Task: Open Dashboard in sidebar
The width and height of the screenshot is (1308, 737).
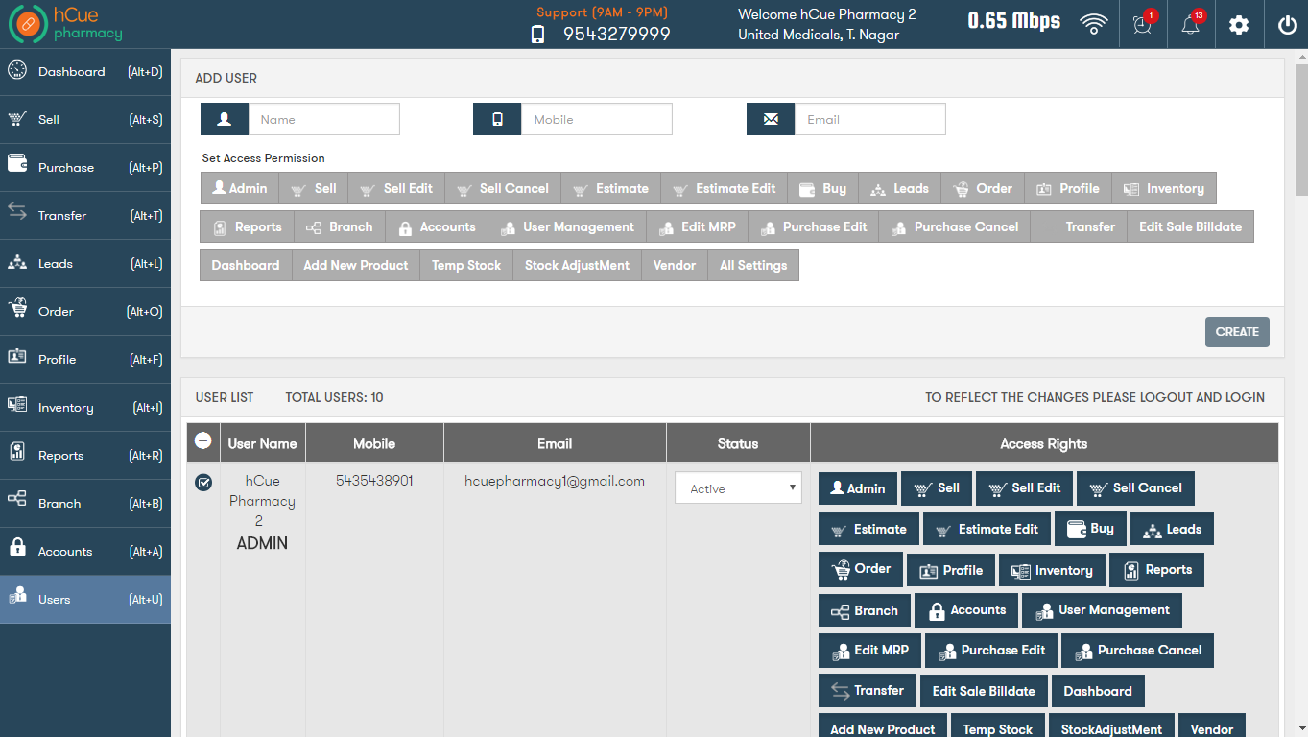Action: 85,72
